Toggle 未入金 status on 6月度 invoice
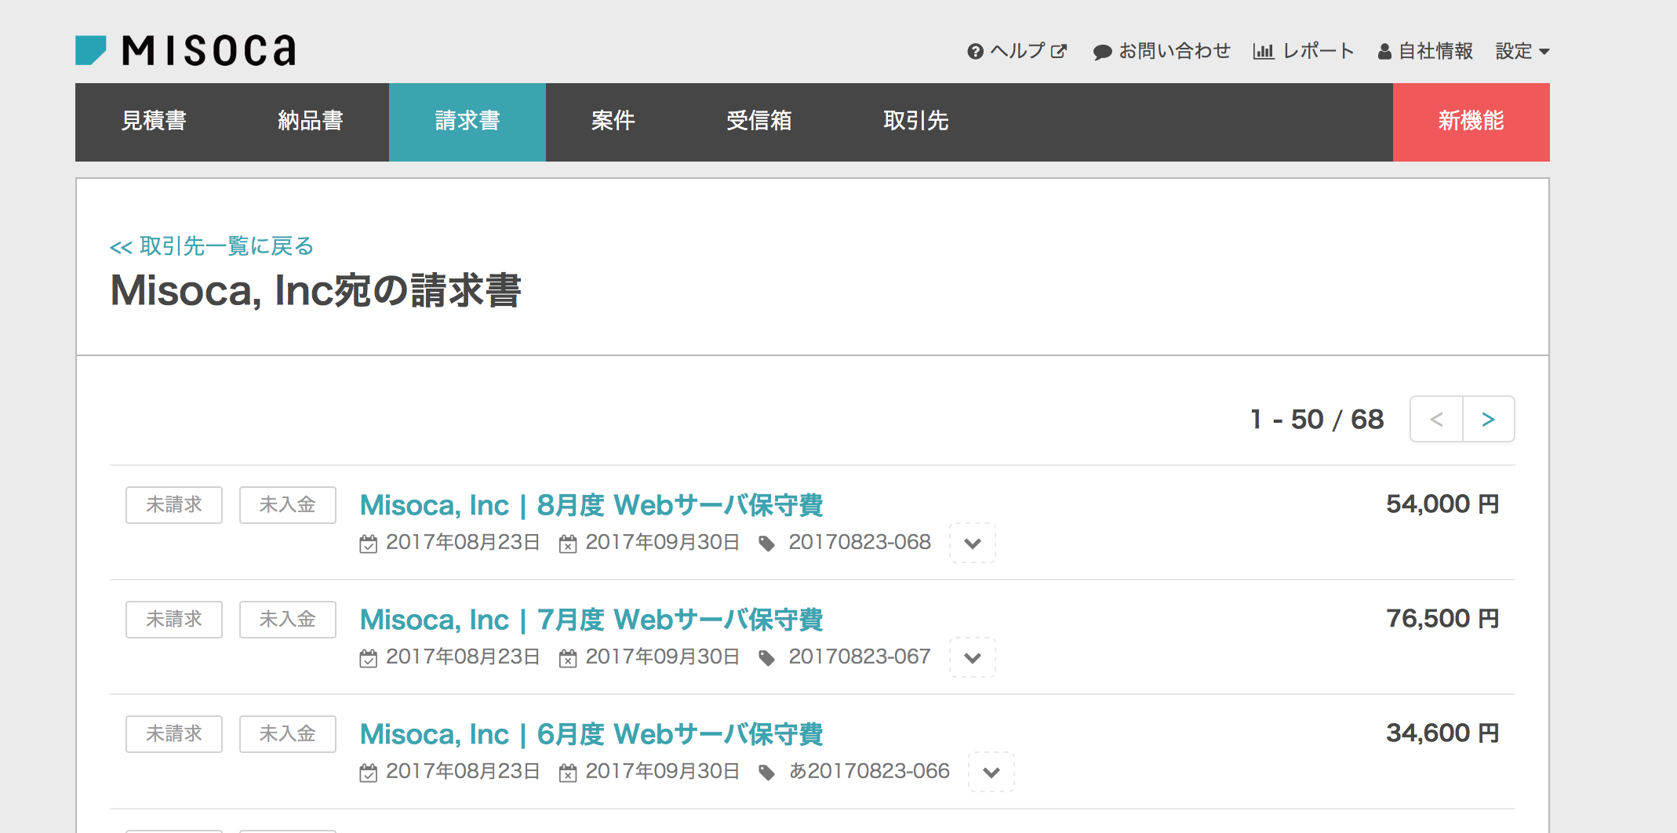 pos(288,733)
